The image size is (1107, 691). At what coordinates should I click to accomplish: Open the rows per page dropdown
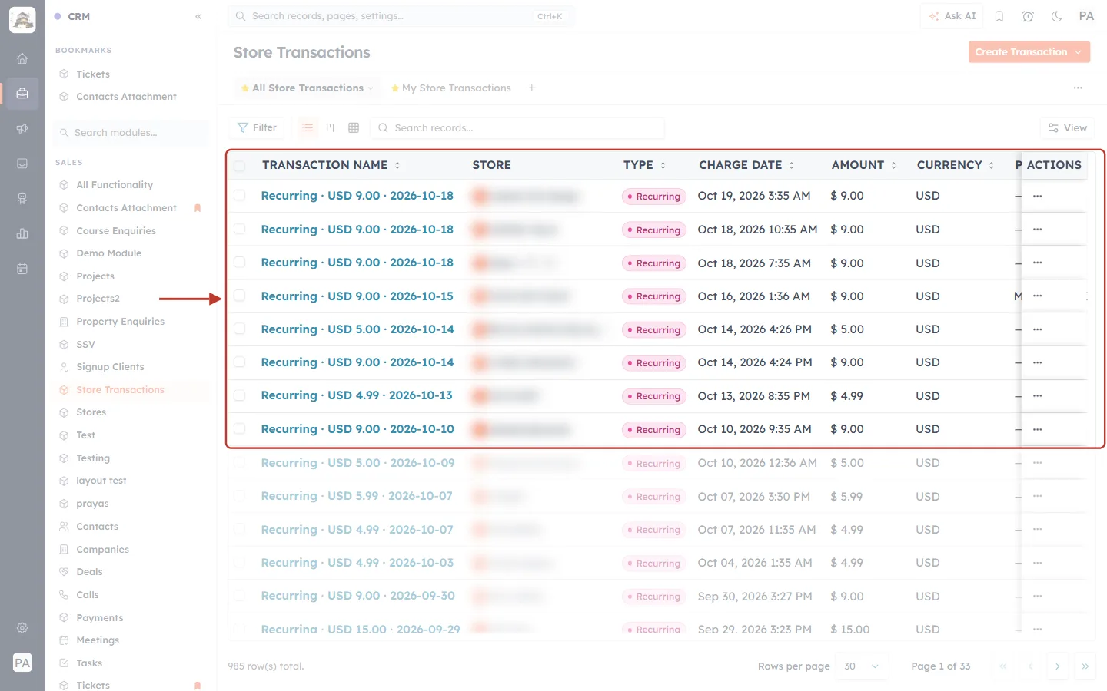point(861,666)
